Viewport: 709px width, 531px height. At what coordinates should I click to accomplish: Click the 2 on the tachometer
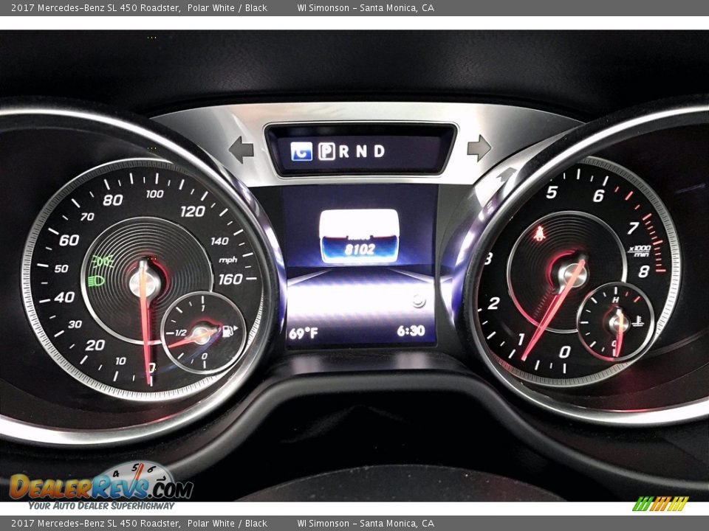tap(493, 303)
